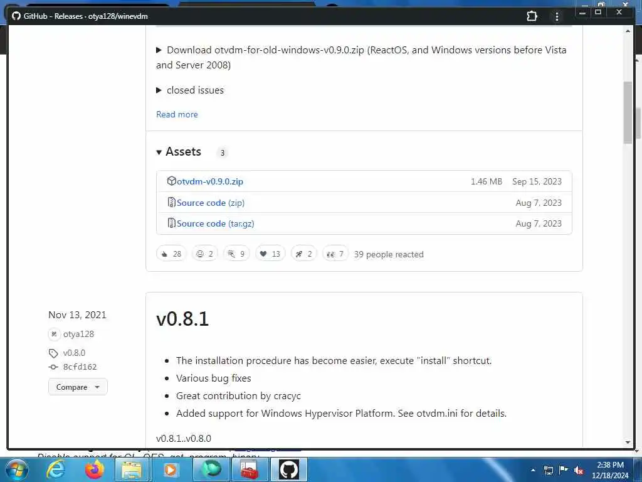Viewport: 642px width, 482px height.
Task: Toggle the thumbs up reaction with 28
Action: (x=171, y=254)
